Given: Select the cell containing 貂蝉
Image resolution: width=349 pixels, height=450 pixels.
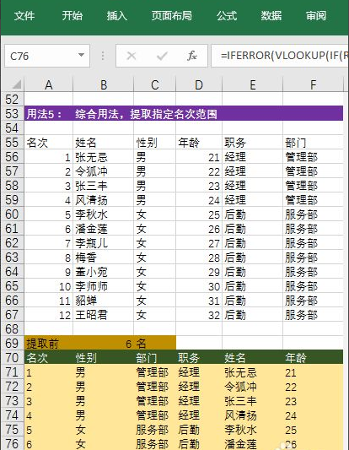Looking at the screenshot, I should pos(103,301).
